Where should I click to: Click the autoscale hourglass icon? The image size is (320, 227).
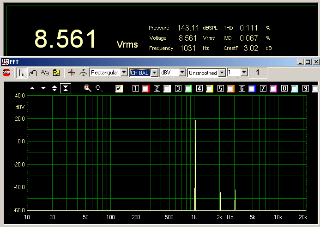coord(66,88)
